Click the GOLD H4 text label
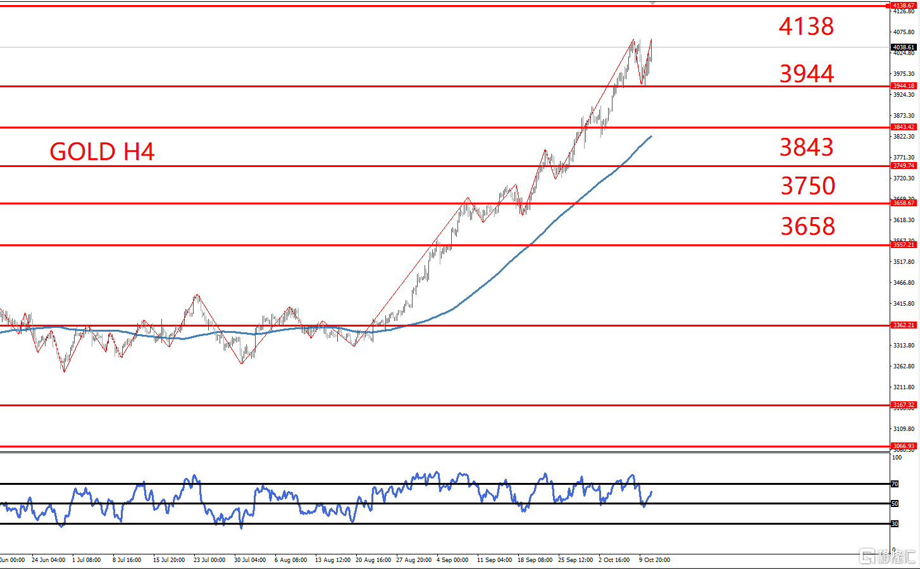Image resolution: width=920 pixels, height=569 pixels. [x=102, y=152]
